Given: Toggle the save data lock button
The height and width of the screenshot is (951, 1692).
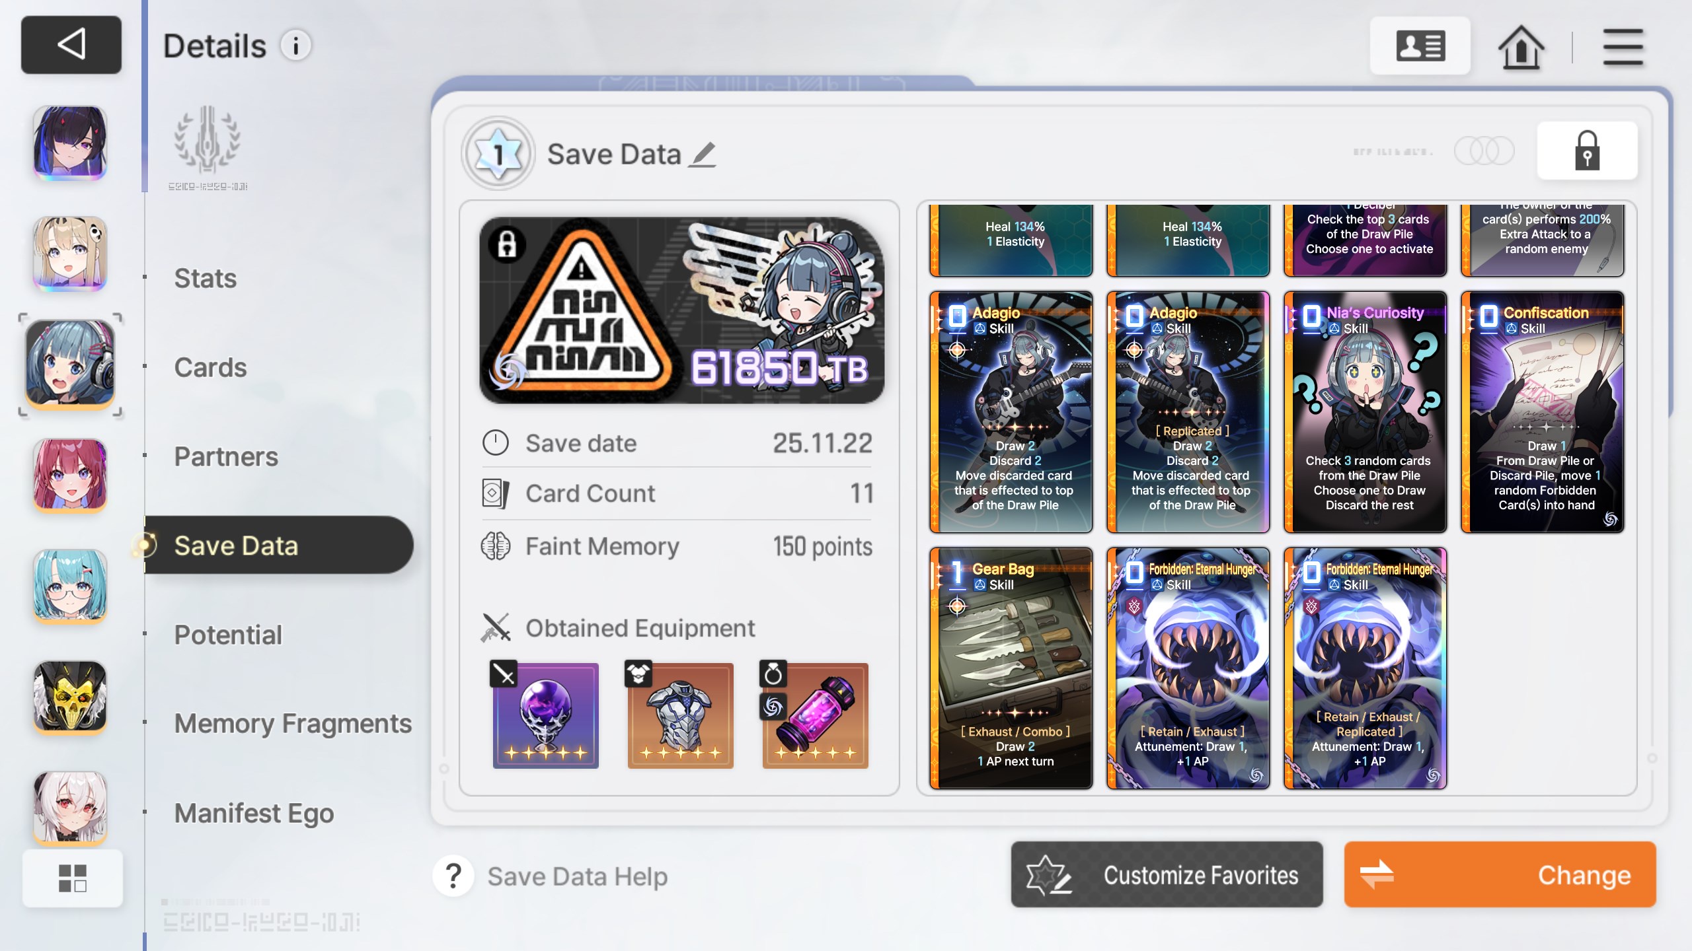Looking at the screenshot, I should (x=1587, y=151).
